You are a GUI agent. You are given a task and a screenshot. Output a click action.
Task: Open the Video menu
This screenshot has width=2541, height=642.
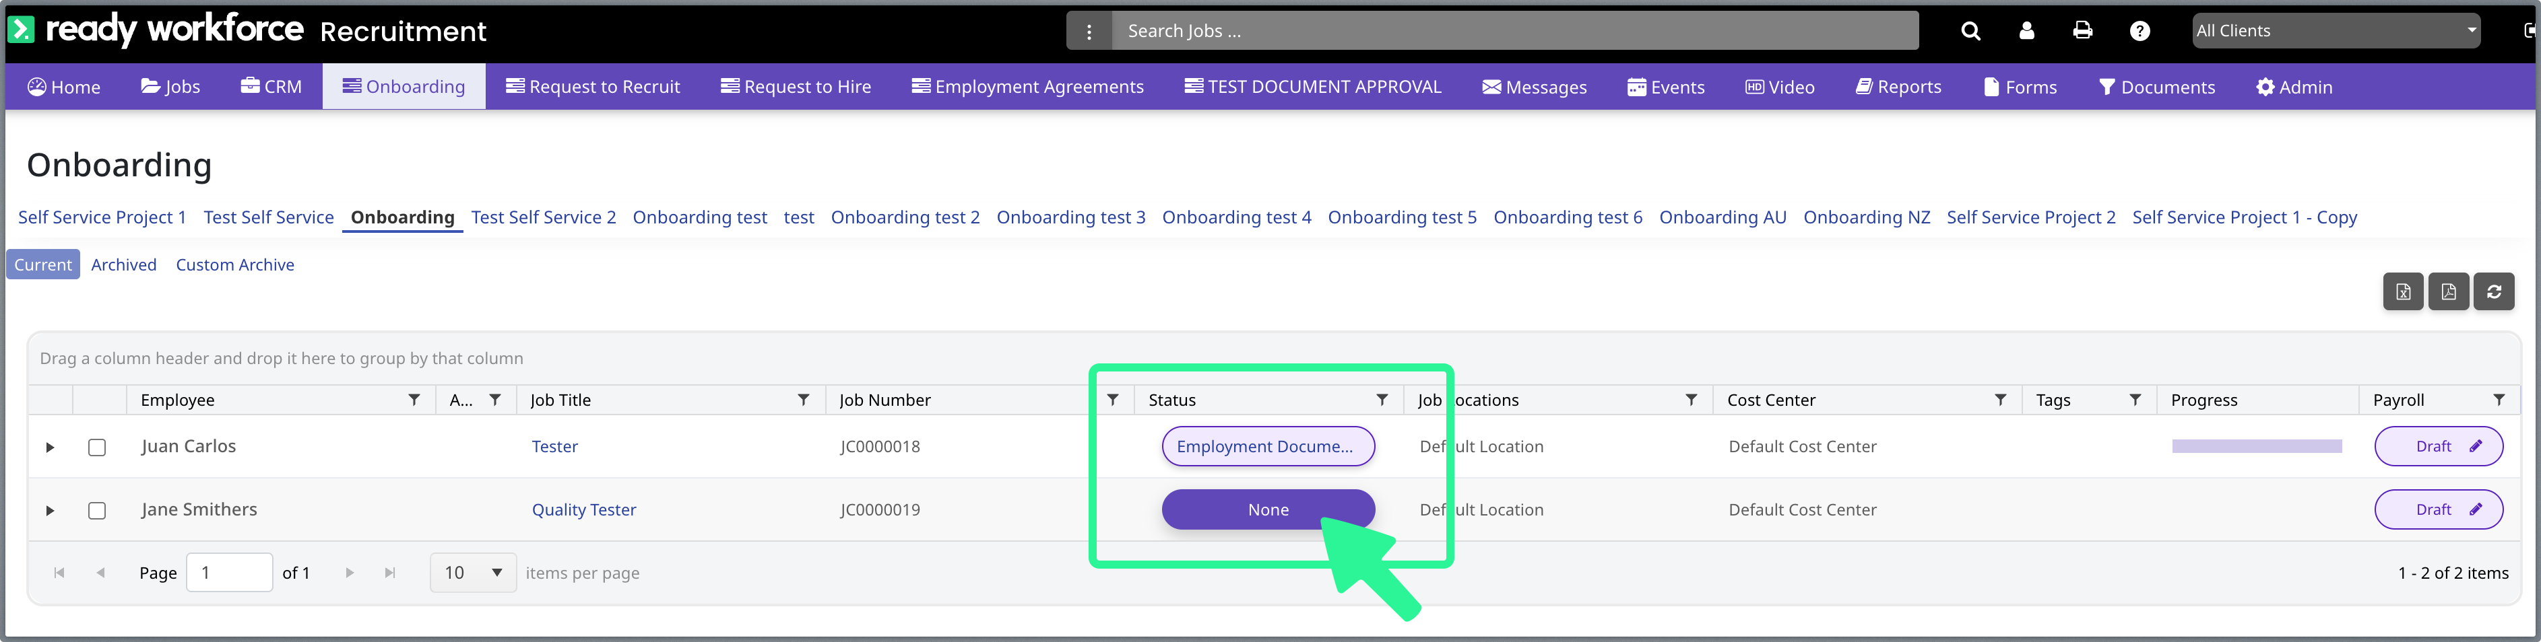point(1780,87)
